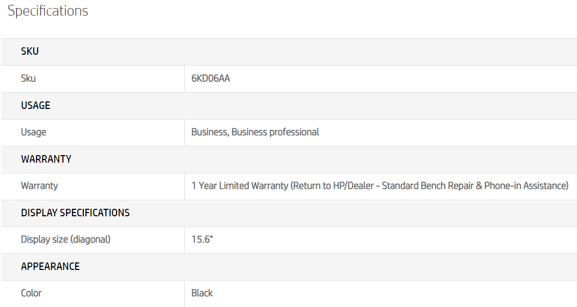Click the "1 Year Limited Warranty" text

pos(240,186)
